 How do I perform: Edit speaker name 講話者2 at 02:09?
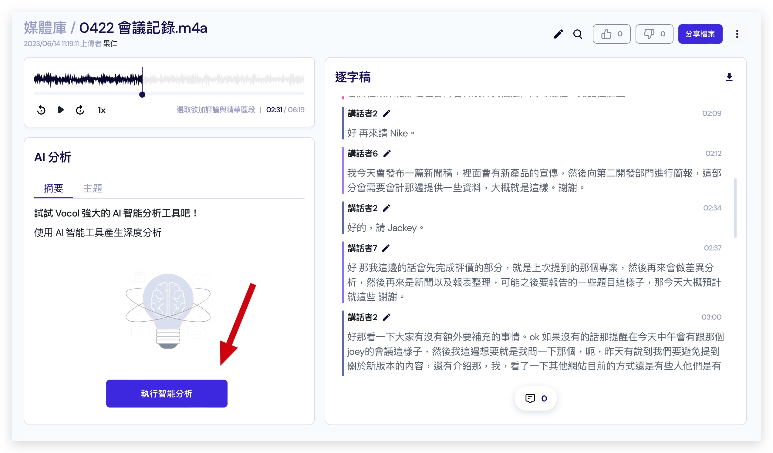coord(386,114)
